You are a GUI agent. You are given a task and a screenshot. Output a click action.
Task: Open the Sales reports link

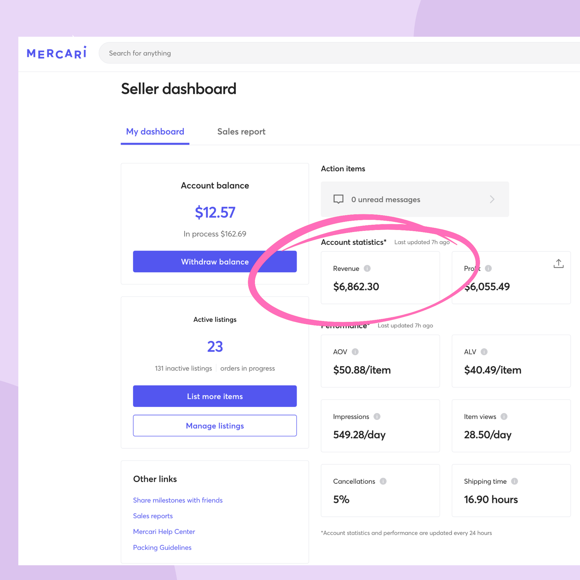coord(153,516)
